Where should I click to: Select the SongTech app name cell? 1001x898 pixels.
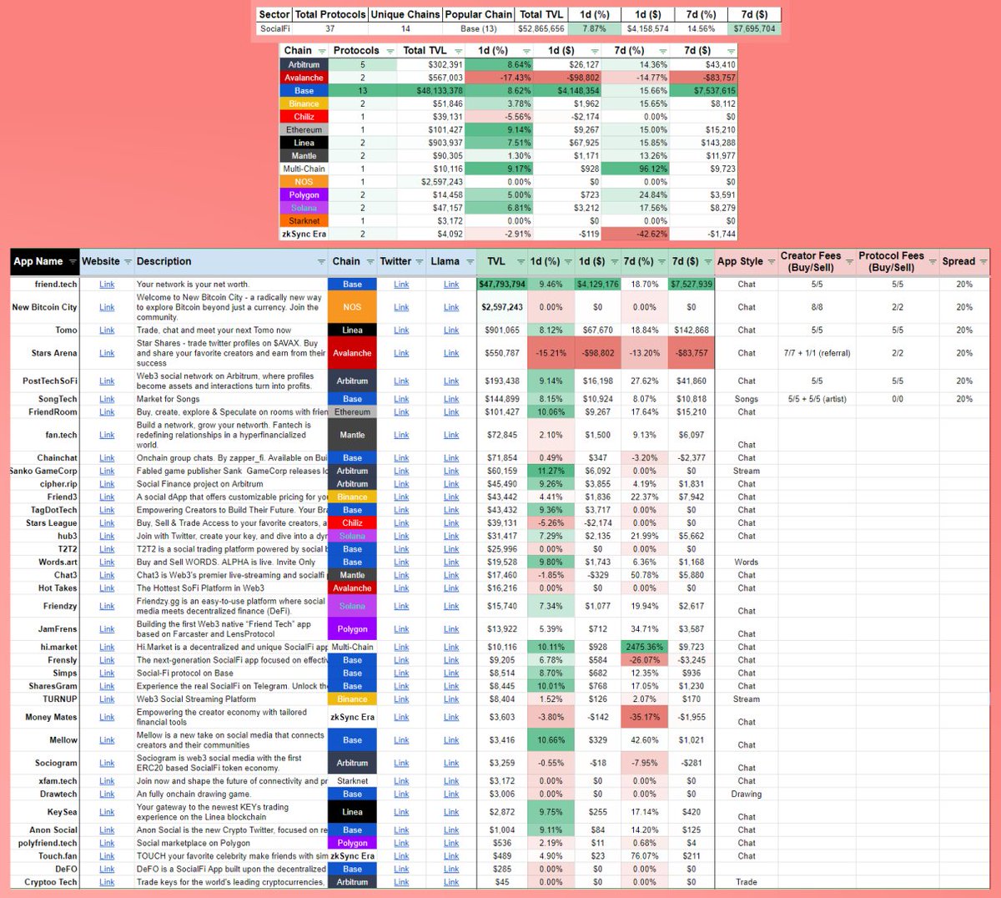click(x=44, y=399)
